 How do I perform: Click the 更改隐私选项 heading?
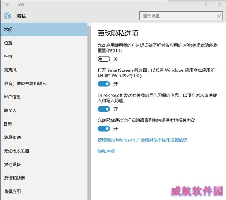118,33
